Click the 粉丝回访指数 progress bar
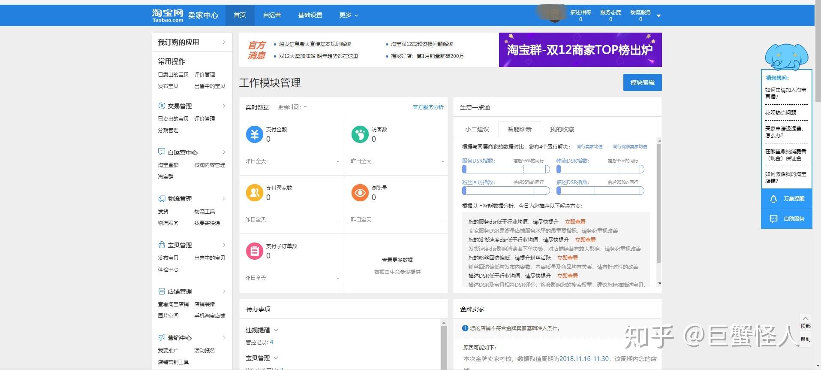The width and height of the screenshot is (821, 370). click(506, 191)
